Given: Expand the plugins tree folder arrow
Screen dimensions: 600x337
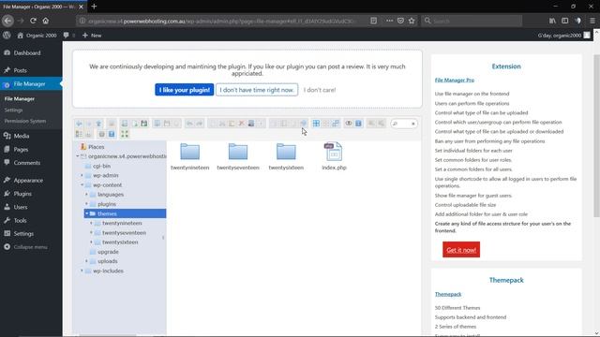Looking at the screenshot, I should (x=87, y=204).
